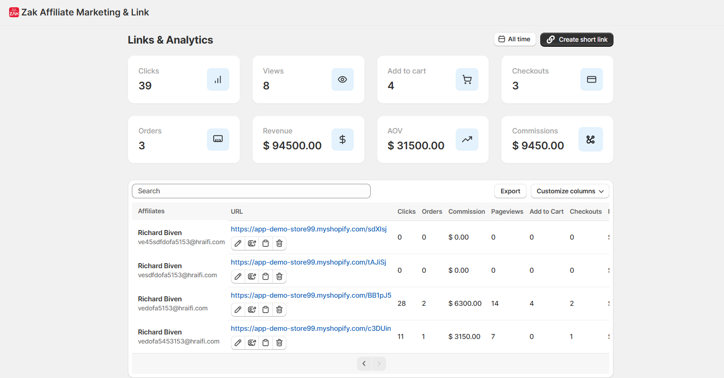Click the Views eye icon
The width and height of the screenshot is (724, 378).
342,79
